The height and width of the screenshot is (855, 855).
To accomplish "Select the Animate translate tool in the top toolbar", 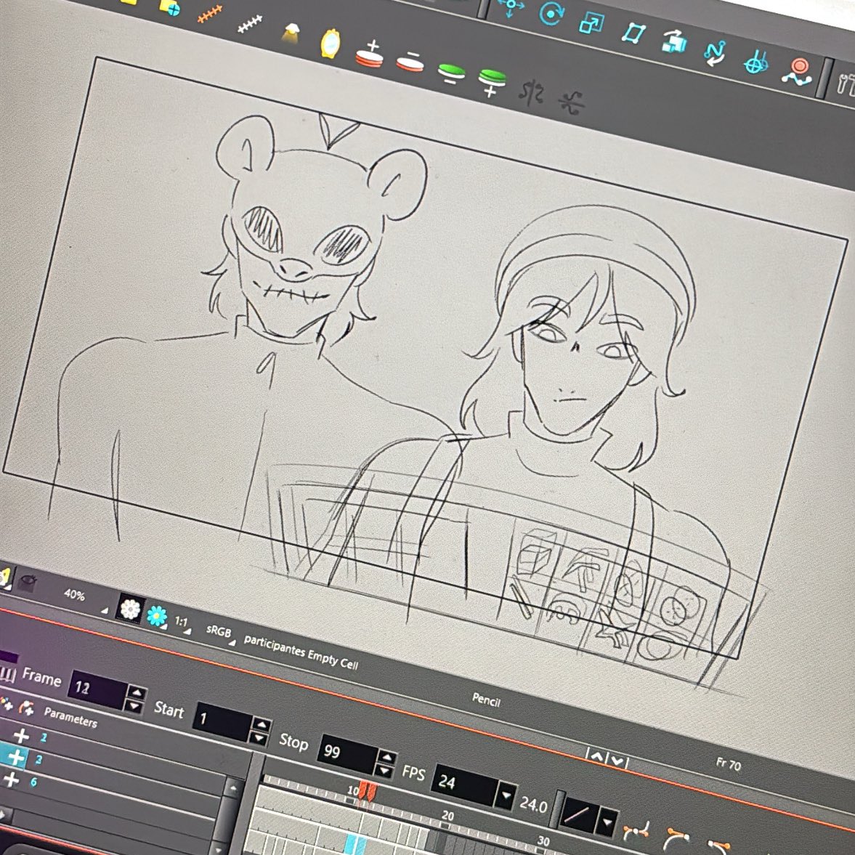I will pos(510,7).
